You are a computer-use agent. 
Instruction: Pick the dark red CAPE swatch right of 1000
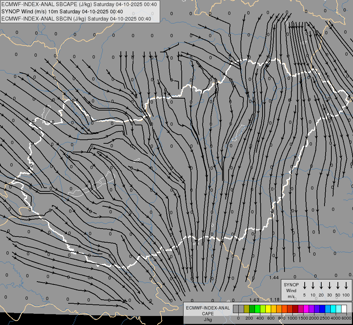point(295,309)
